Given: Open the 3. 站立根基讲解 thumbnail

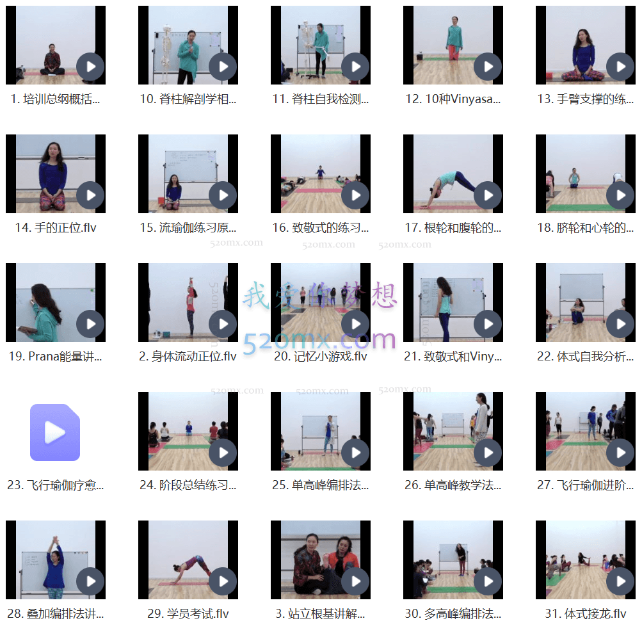Looking at the screenshot, I should (320, 560).
